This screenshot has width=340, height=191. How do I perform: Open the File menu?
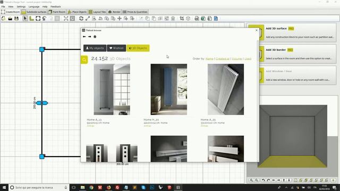(3, 7)
